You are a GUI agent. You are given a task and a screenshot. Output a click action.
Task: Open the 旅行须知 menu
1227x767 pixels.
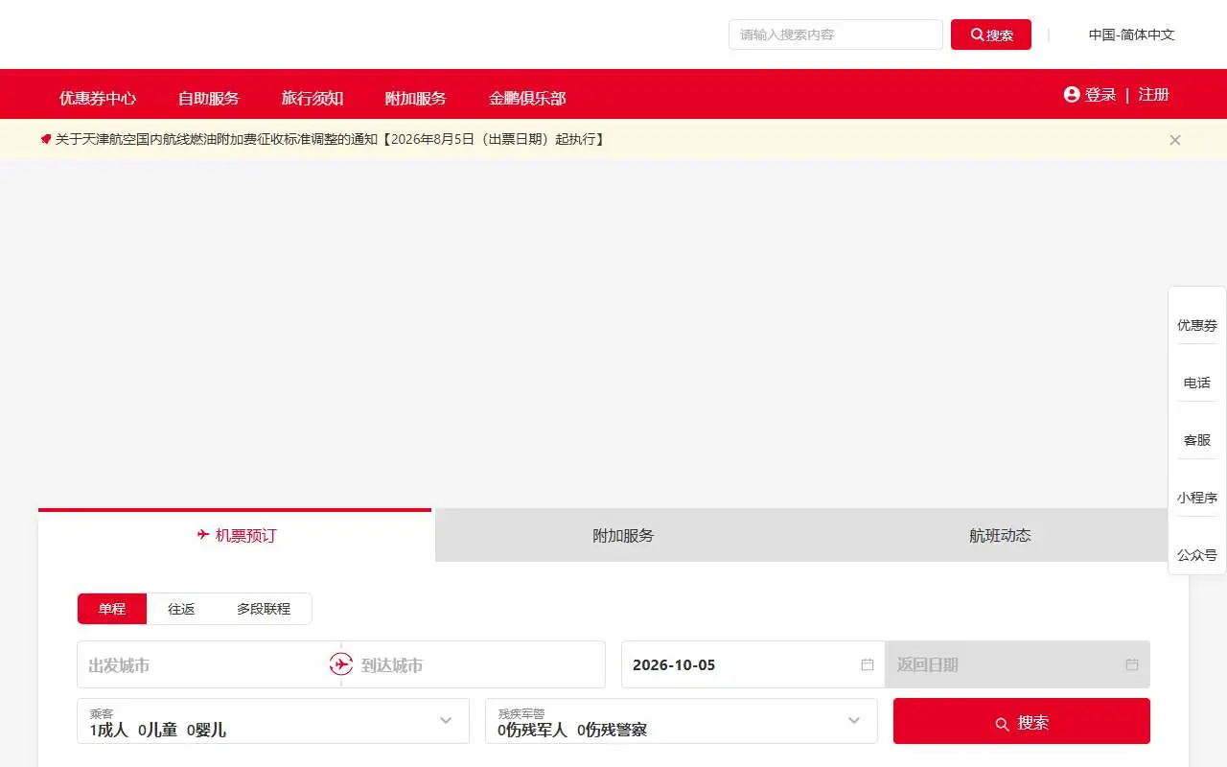click(x=313, y=98)
